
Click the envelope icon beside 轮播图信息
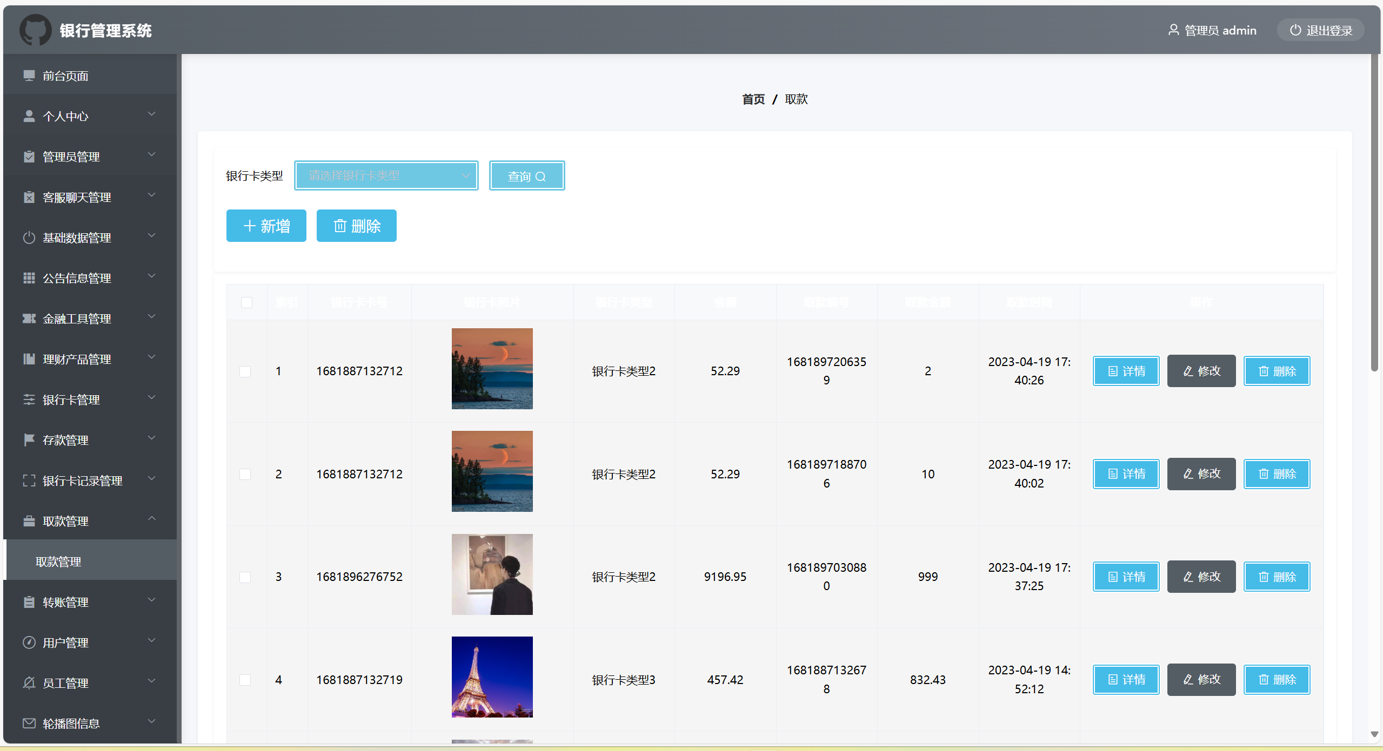29,723
